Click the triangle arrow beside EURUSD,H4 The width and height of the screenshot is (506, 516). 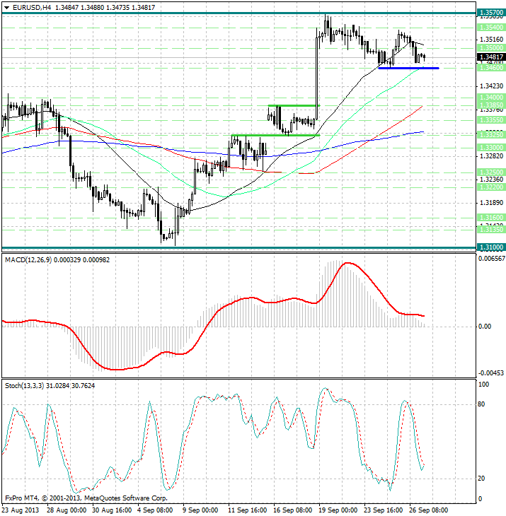pos(6,8)
